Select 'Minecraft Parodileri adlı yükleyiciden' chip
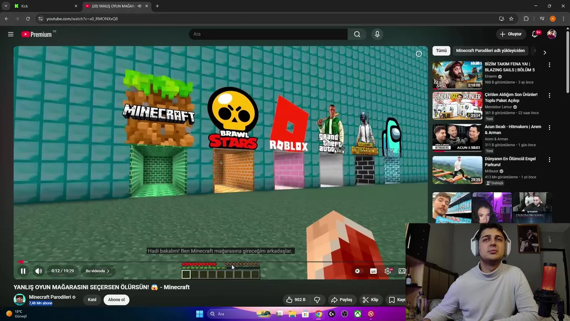 (x=490, y=51)
